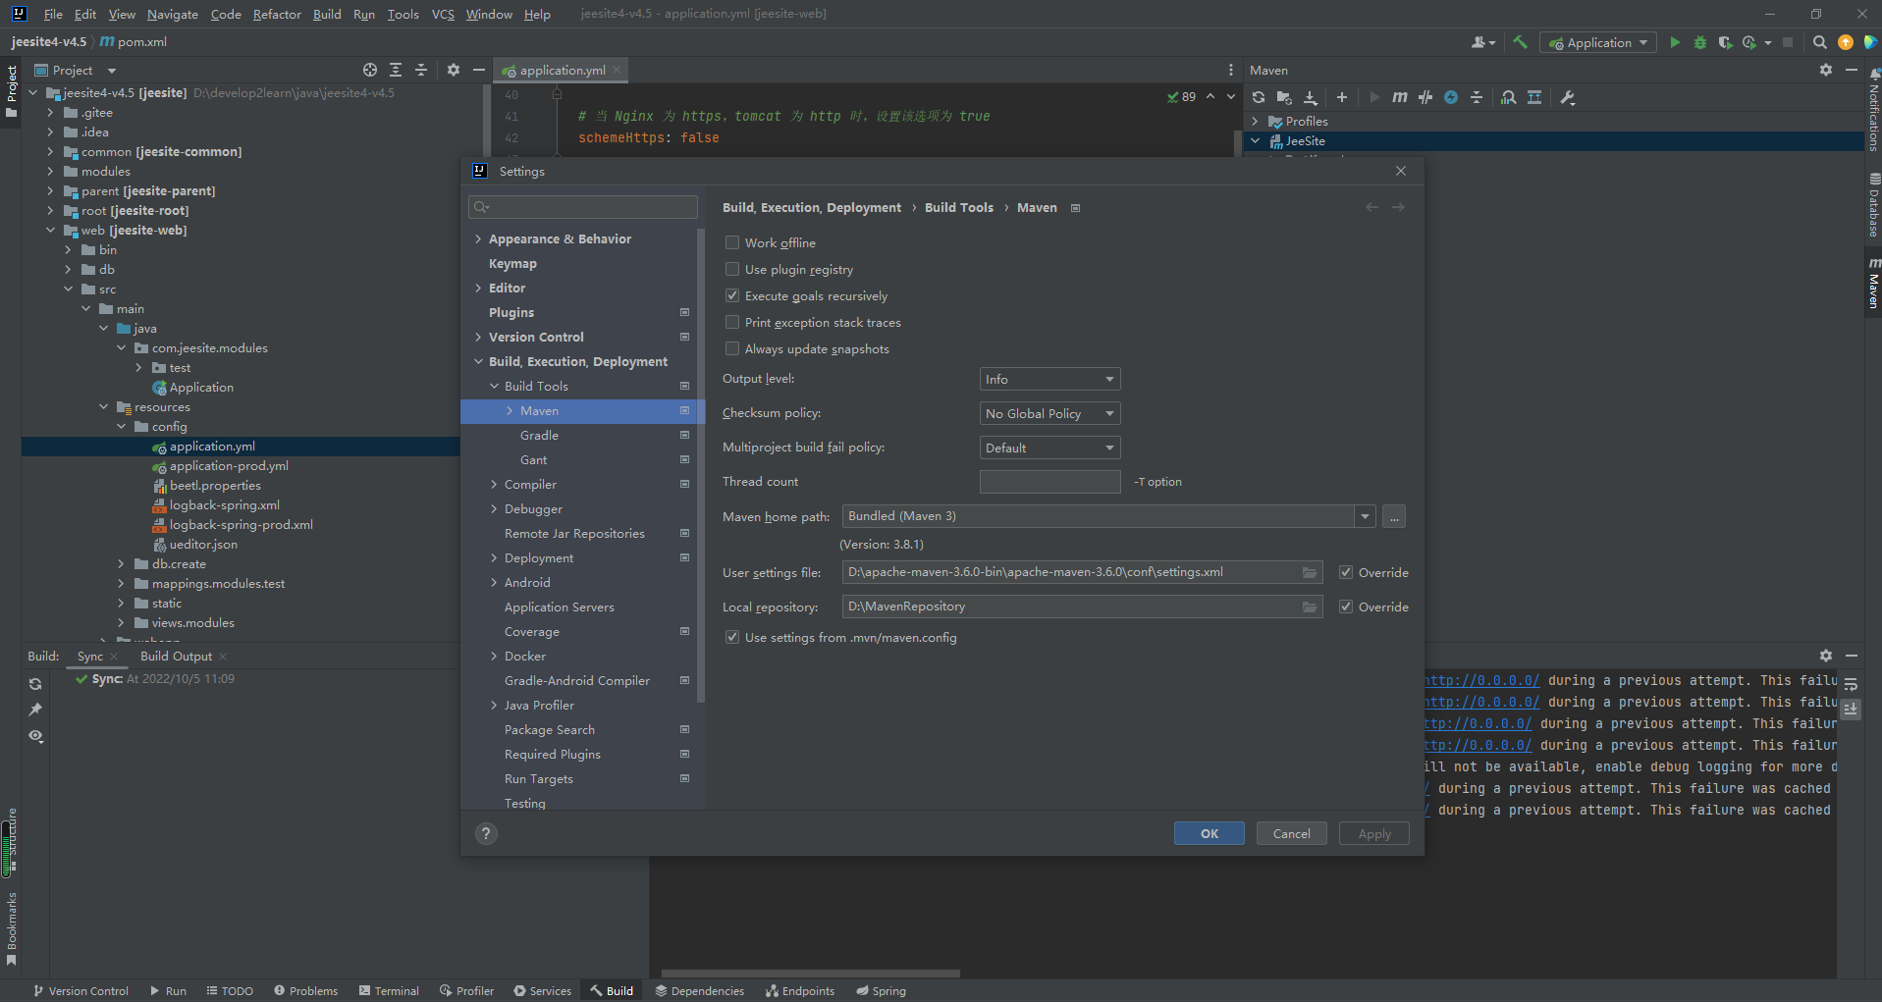
Task: Open Project panel gear options
Action: tap(454, 70)
